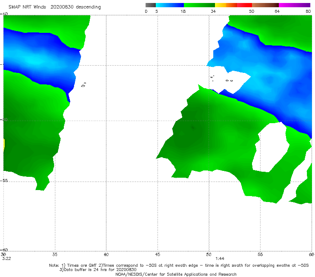
Task: Click the cyan-to-blue segment of the color bar
Action: click(170, 5)
